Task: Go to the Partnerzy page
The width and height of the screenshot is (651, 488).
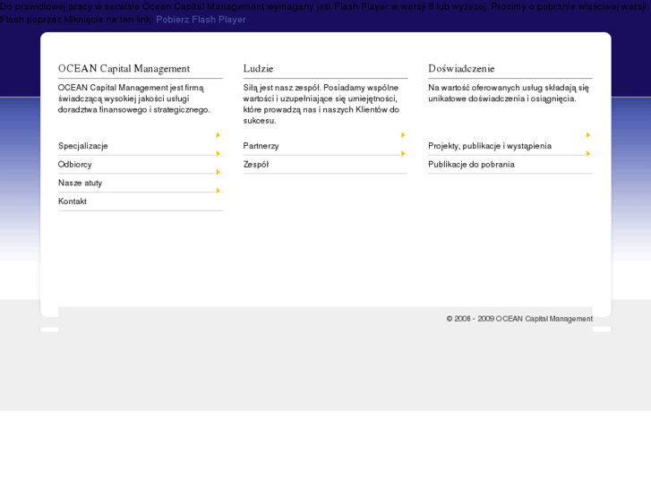Action: (261, 146)
